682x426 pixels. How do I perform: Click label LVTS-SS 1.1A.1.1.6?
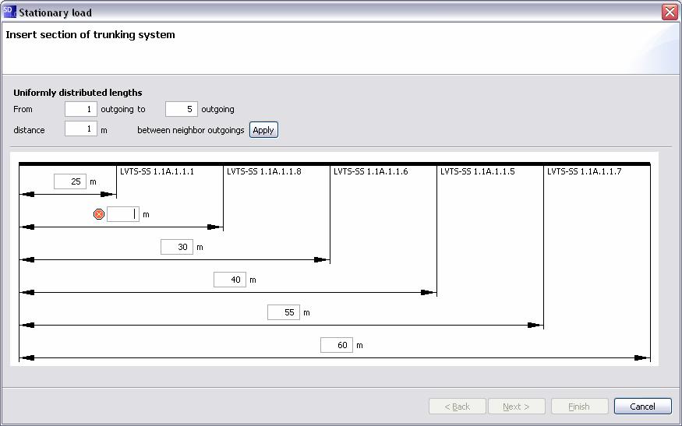click(x=370, y=171)
